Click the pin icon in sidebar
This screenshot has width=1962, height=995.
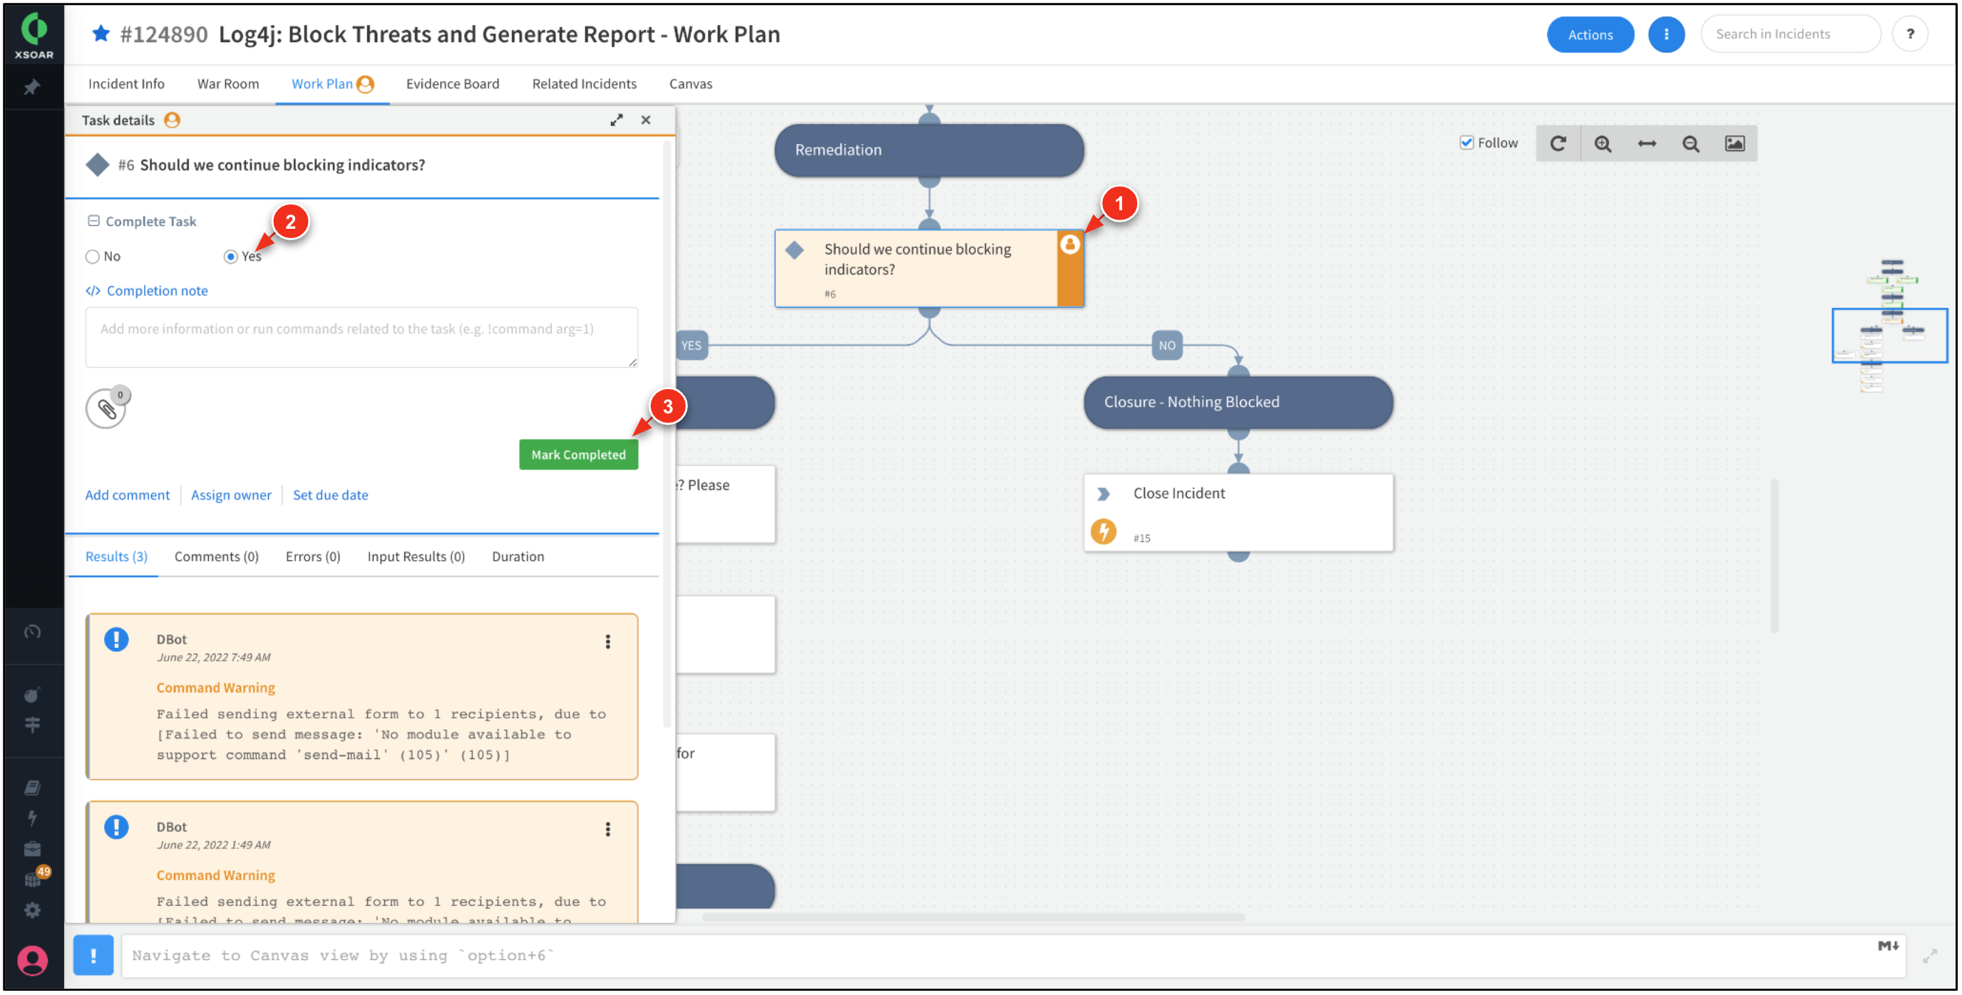(32, 88)
